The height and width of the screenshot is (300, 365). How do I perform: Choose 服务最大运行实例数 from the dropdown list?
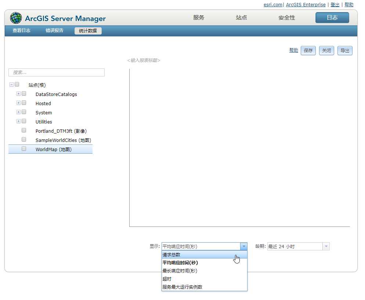tap(205, 287)
